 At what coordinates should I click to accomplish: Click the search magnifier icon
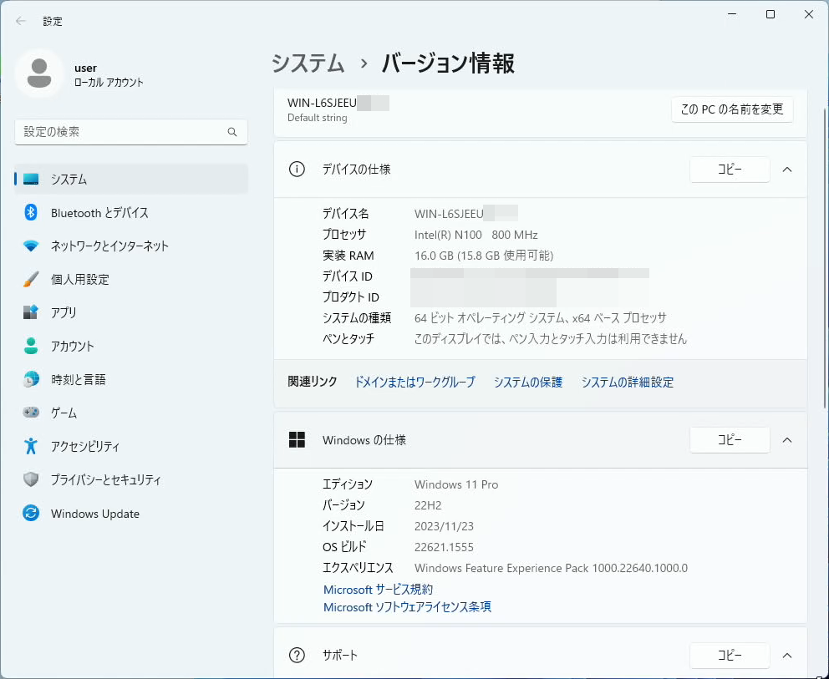coord(232,132)
